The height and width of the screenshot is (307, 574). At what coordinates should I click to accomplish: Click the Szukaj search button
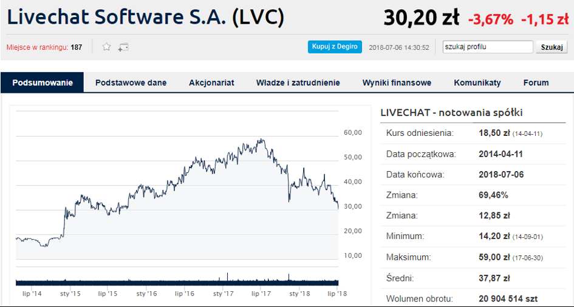(552, 47)
